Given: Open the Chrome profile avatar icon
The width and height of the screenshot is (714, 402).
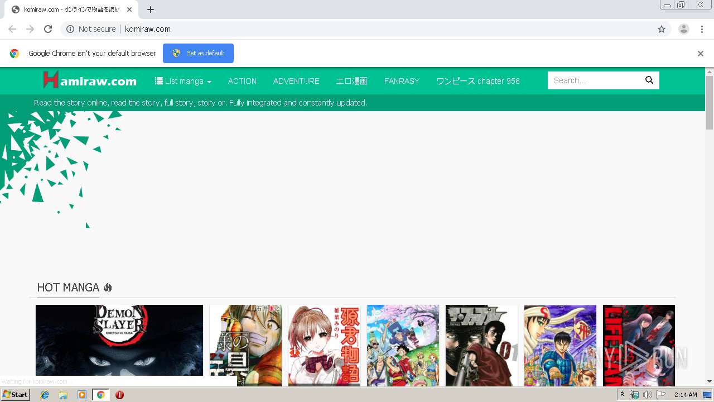Looking at the screenshot, I should 684,29.
